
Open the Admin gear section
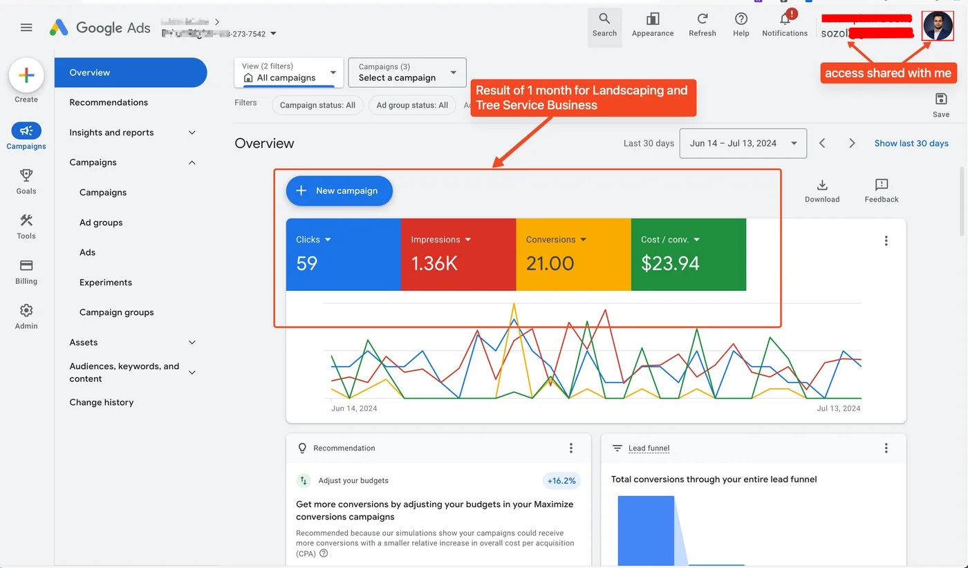coord(26,316)
